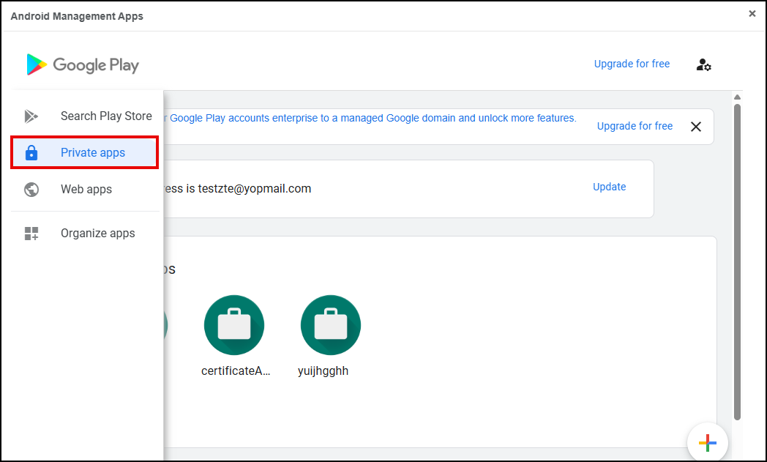767x462 pixels.
Task: Click the managed Google domain banner text
Action: click(x=373, y=118)
